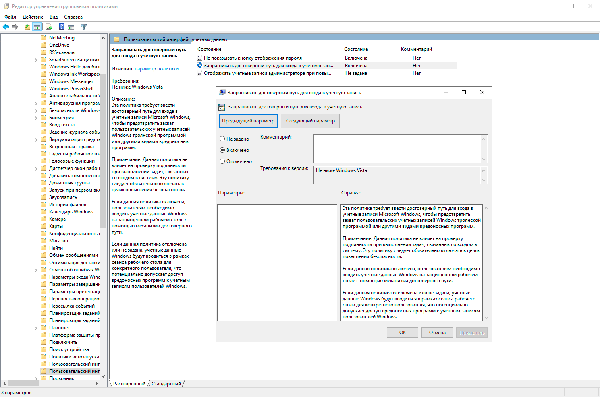Click the "параметр политики" link
This screenshot has height=397, width=600.
click(156, 69)
